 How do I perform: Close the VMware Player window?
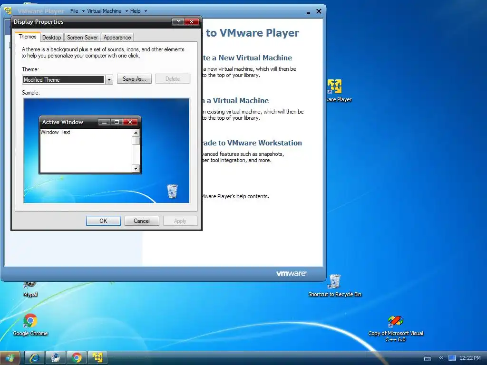[x=319, y=11]
